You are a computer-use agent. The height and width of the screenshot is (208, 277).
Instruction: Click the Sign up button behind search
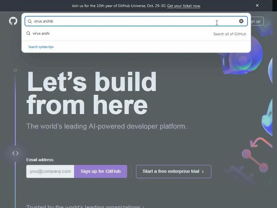click(257, 21)
